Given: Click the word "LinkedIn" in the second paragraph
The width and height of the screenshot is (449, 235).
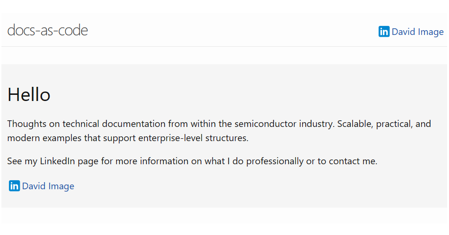Looking at the screenshot, I should coord(57,161).
